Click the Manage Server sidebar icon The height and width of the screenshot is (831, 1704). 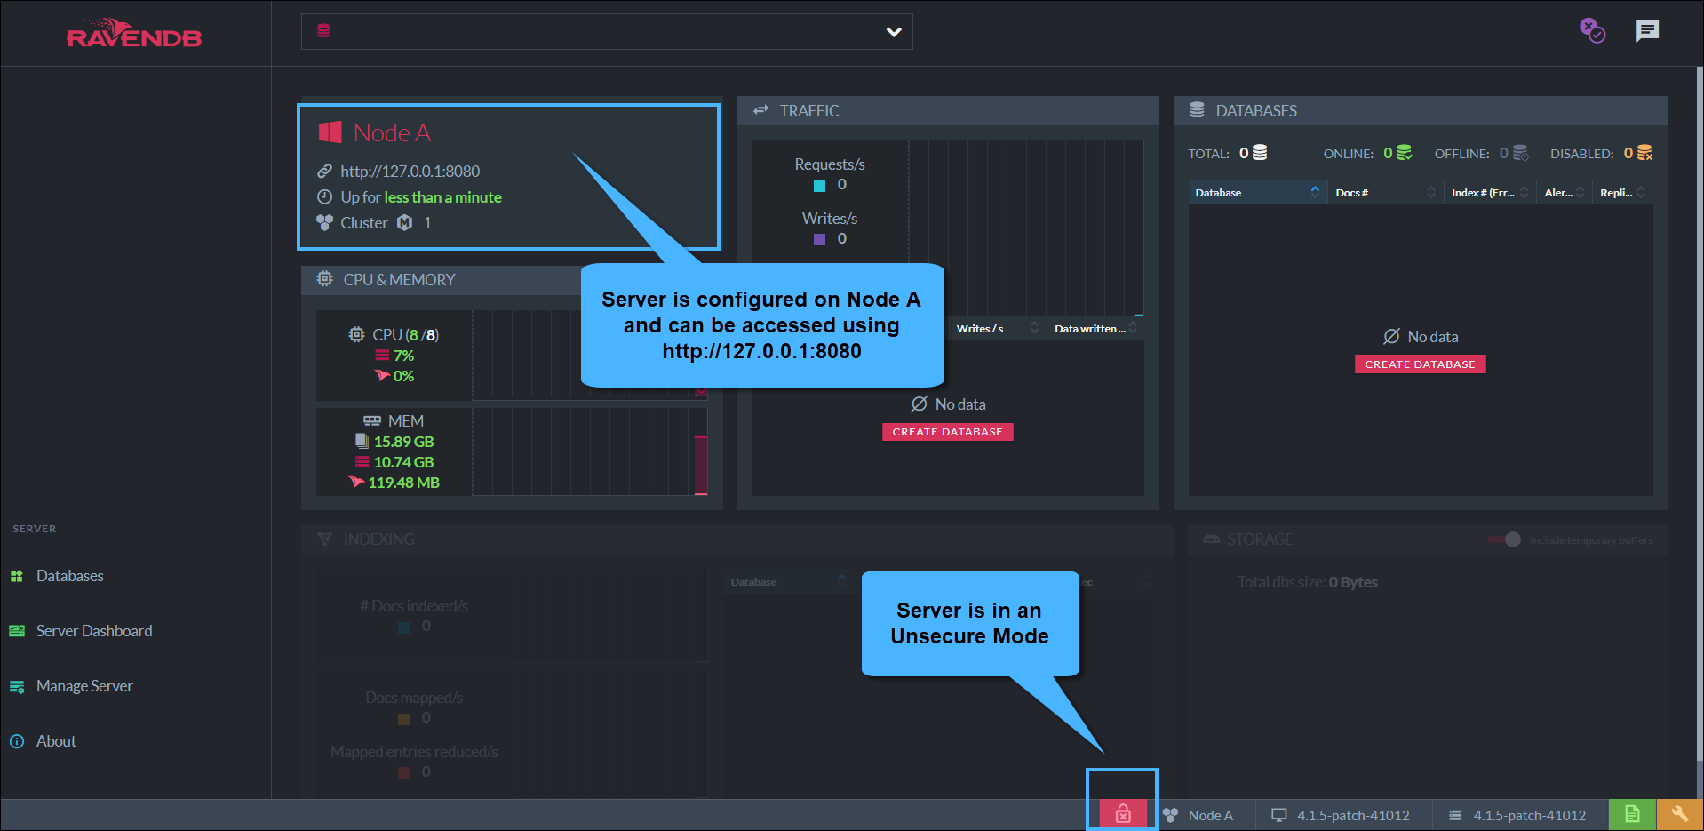[x=17, y=686]
